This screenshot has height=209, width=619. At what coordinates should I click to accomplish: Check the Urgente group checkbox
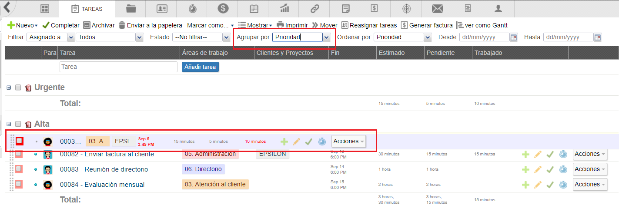[x=18, y=88]
